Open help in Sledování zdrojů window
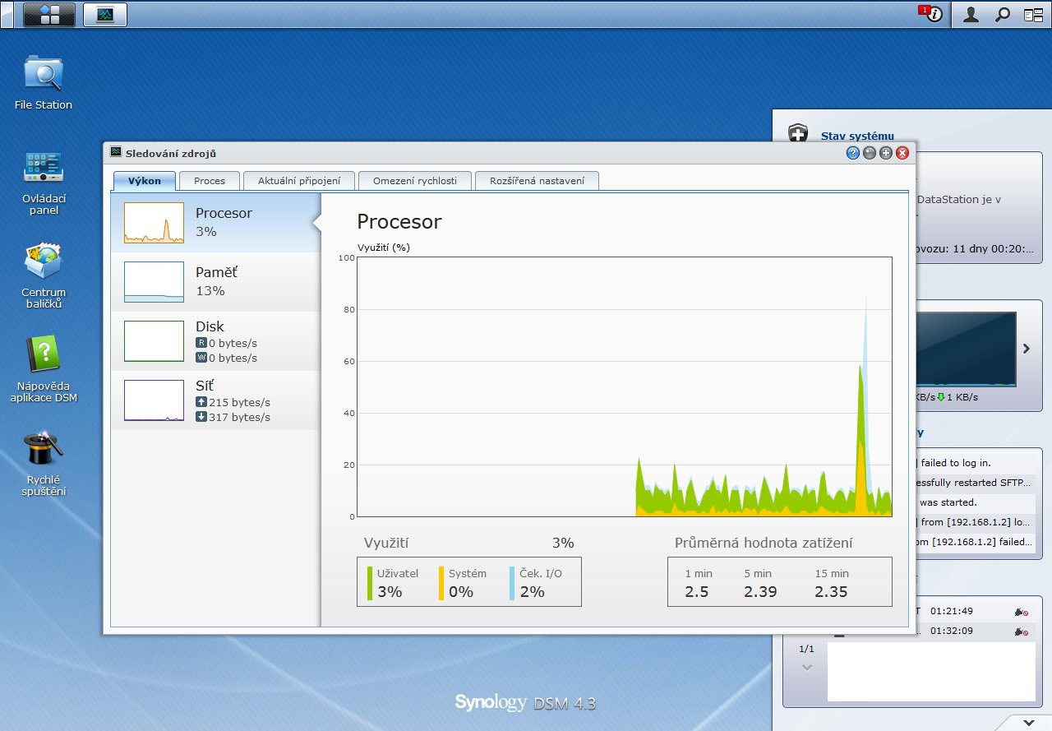This screenshot has width=1052, height=731. (852, 153)
